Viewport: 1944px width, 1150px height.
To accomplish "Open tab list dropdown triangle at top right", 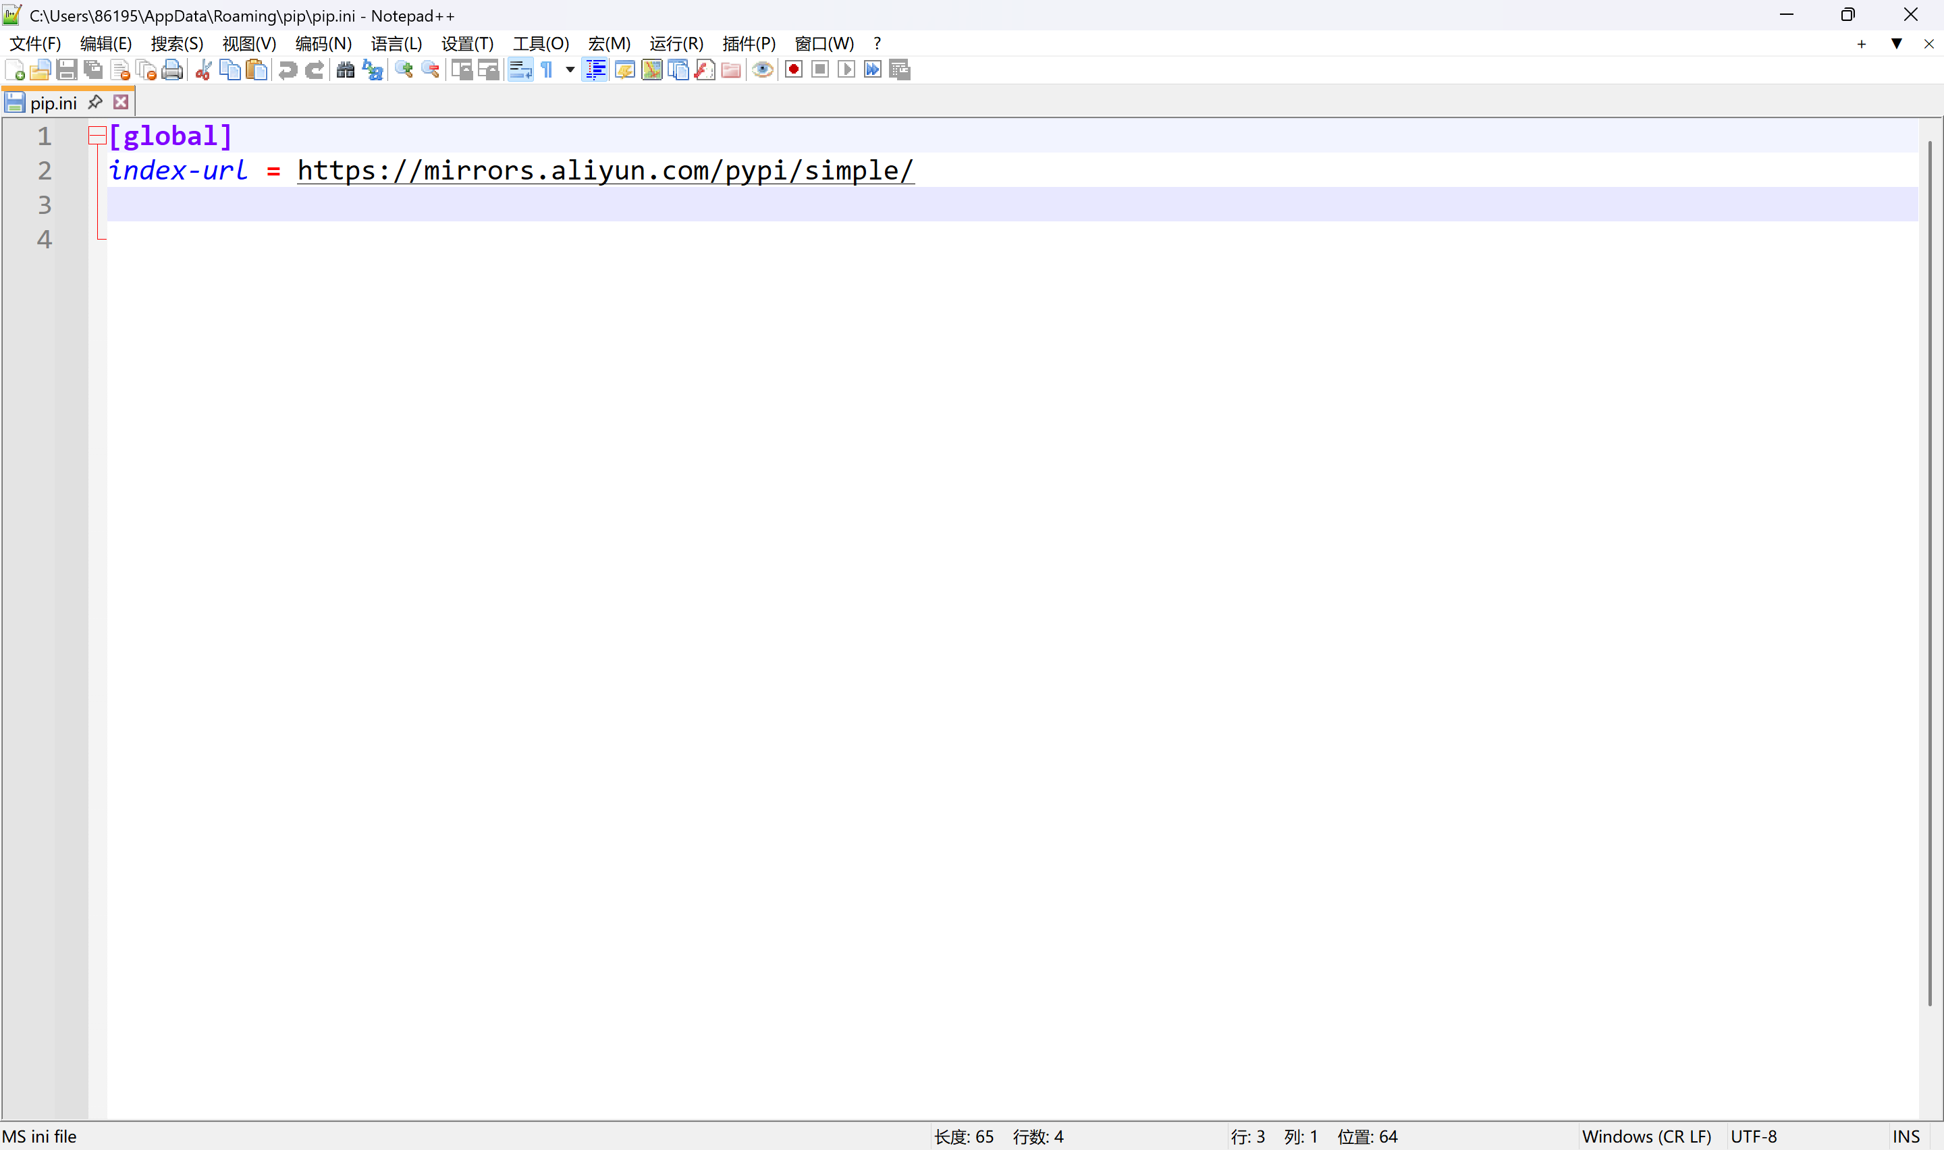I will coord(1896,44).
